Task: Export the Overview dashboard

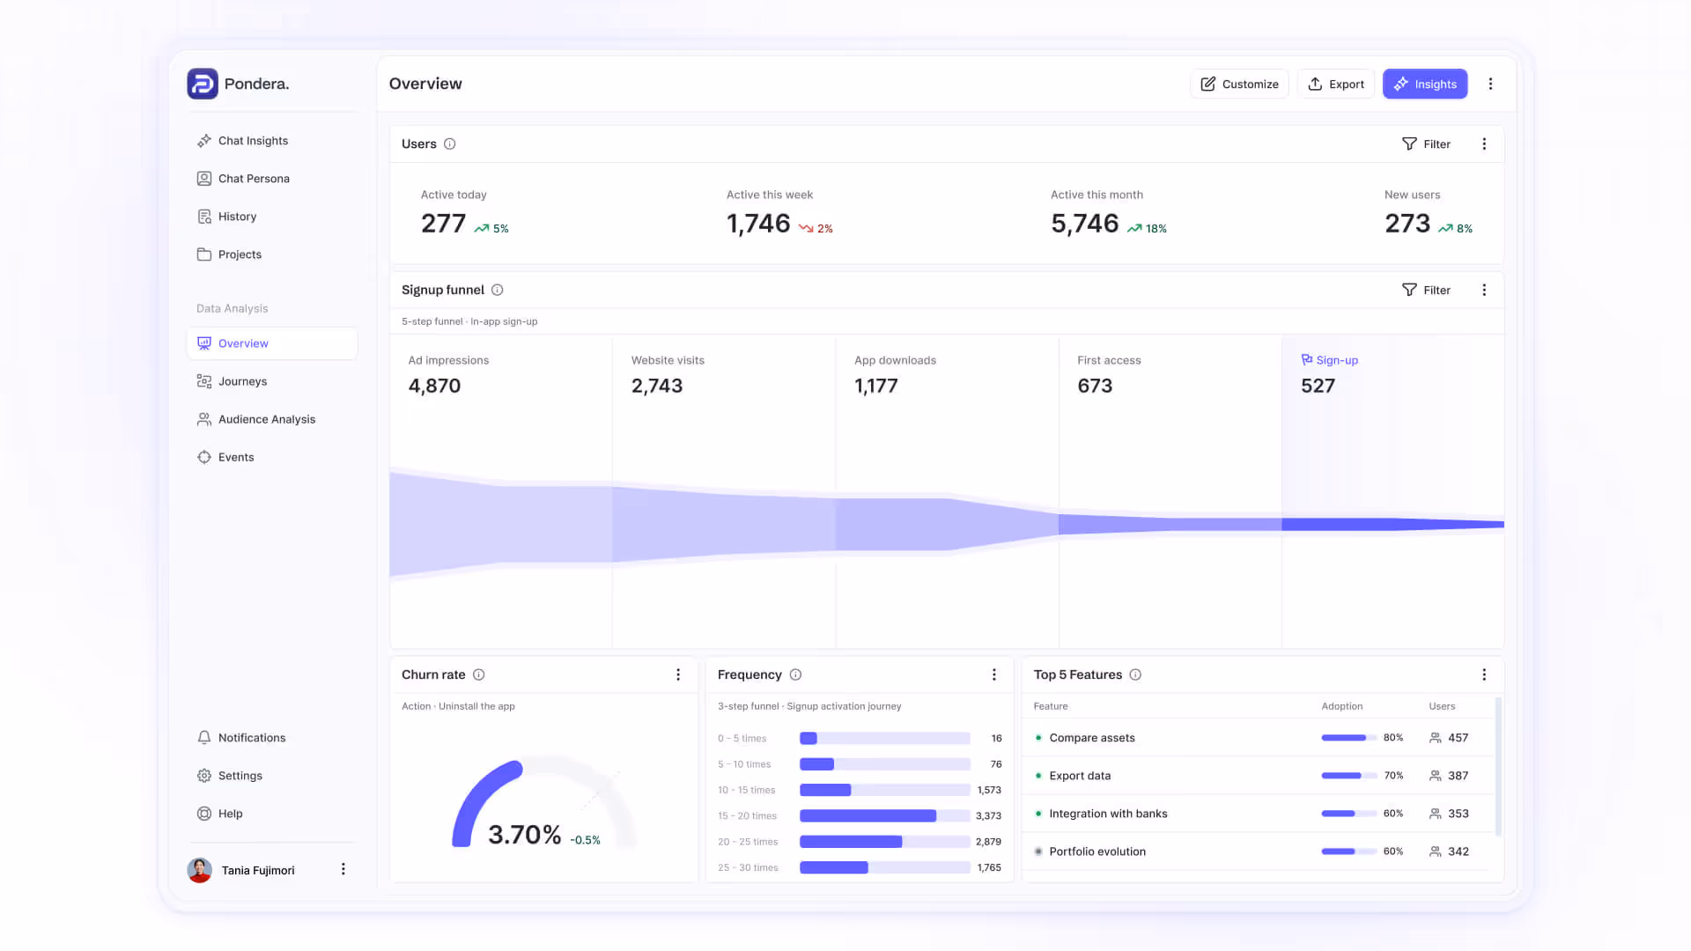Action: 1336,84
